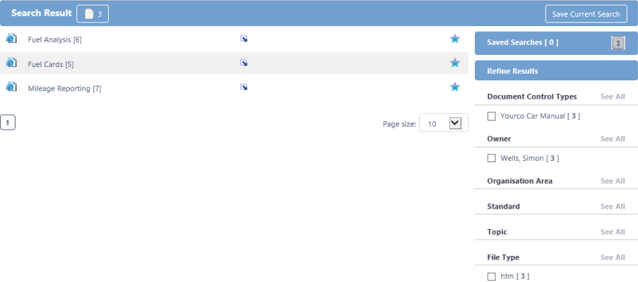Open the Page size dropdown
The image size is (638, 282).
[x=455, y=123]
